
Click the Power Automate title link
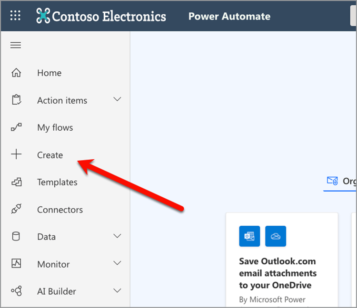pyautogui.click(x=229, y=16)
